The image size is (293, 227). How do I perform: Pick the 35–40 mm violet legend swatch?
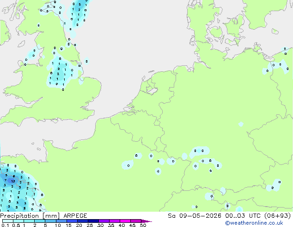click(114, 221)
